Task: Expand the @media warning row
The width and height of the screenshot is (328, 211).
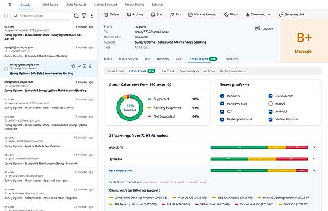Action: tap(314, 159)
